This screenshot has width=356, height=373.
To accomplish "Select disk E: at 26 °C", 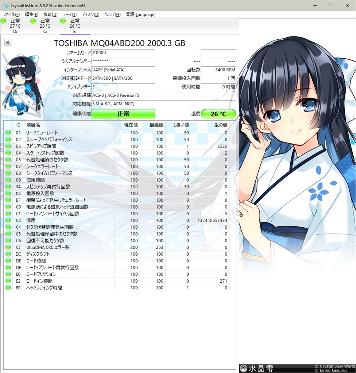I will click(75, 26).
